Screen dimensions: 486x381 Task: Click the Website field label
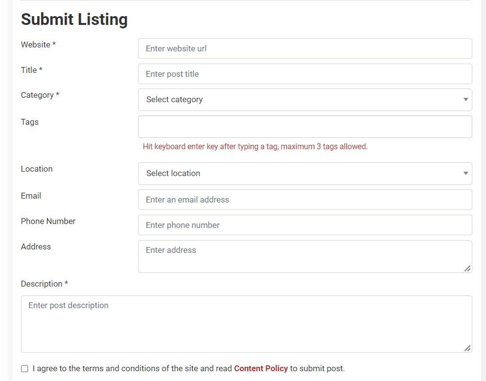(x=38, y=45)
